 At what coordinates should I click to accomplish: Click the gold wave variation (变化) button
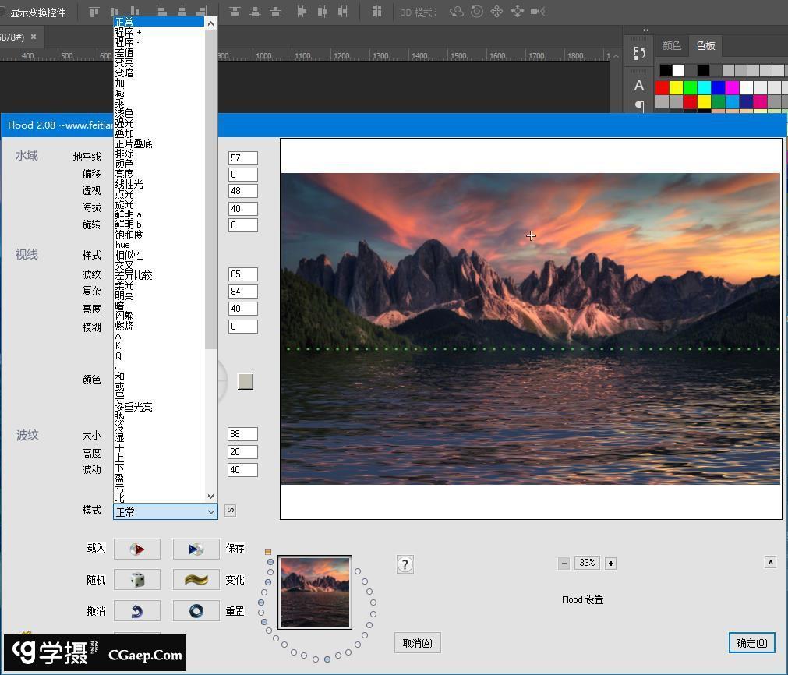(196, 580)
